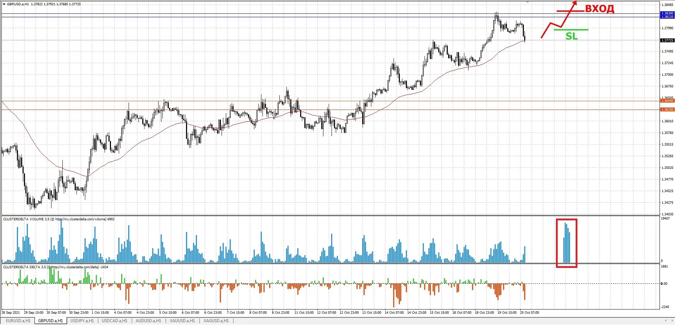Click the OHLC values 1.37822 1.37921 1.37685 1.37725

point(56,4)
